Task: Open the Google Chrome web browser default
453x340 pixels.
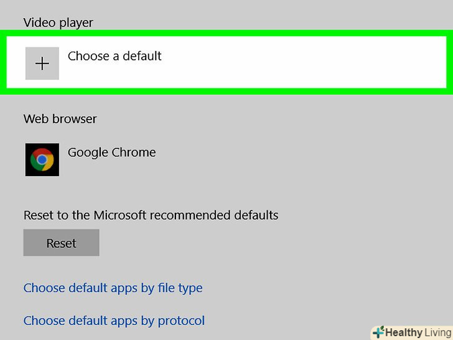Action: (x=111, y=153)
